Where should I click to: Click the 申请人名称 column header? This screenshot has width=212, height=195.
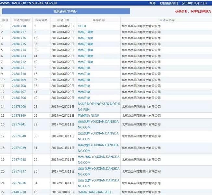167,20
